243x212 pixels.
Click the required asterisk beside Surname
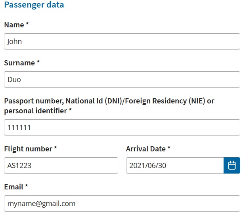pyautogui.click(x=38, y=62)
